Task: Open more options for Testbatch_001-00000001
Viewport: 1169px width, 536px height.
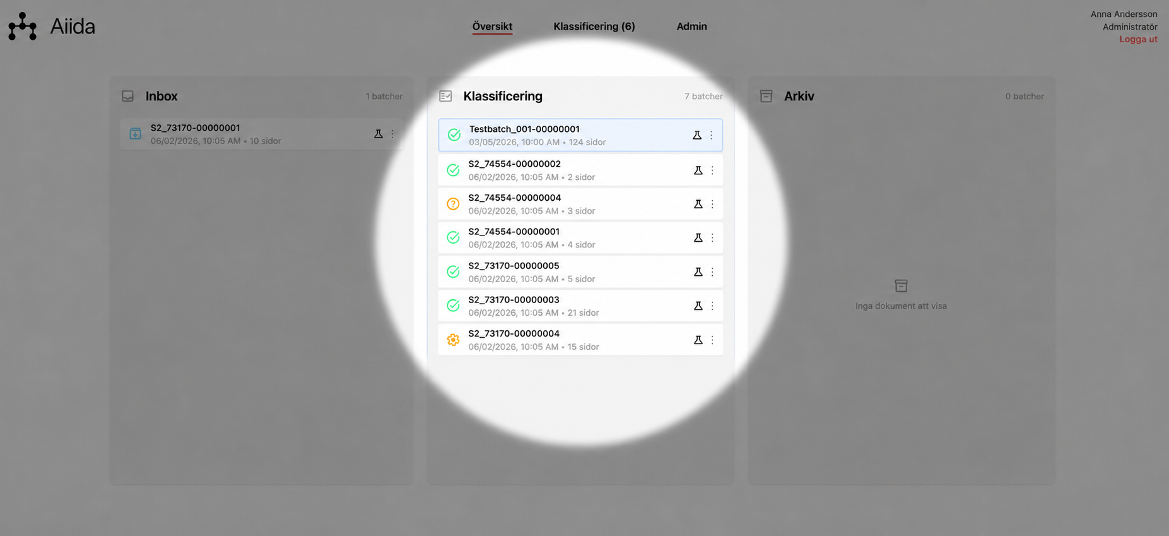Action: tap(711, 135)
